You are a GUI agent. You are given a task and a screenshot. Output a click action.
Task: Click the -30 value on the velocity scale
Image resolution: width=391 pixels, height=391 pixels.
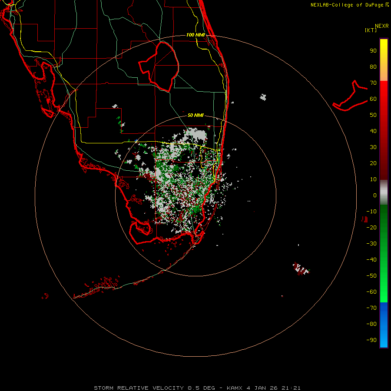371,244
